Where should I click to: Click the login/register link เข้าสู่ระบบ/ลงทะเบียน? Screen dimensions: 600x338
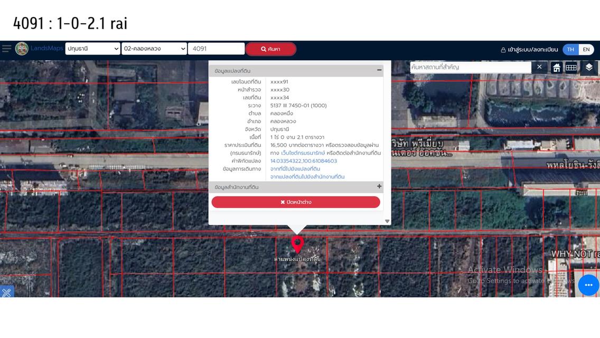[529, 50]
